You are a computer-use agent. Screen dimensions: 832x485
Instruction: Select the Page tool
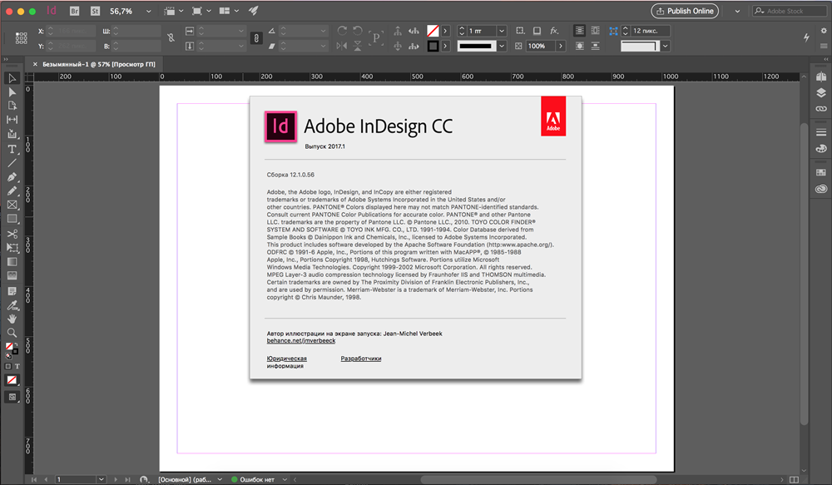pos(12,106)
